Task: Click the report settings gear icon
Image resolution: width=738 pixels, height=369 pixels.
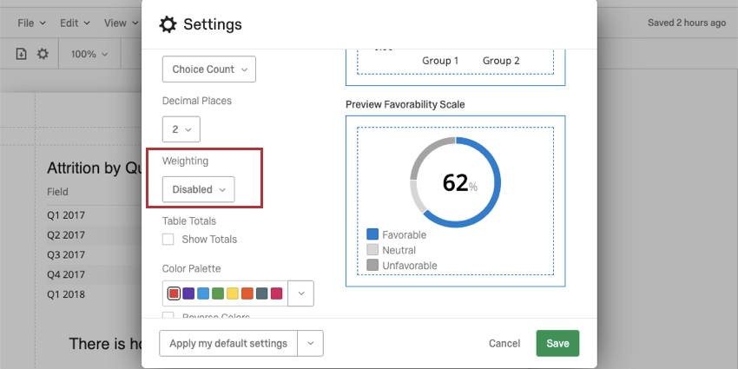Action: click(x=43, y=54)
